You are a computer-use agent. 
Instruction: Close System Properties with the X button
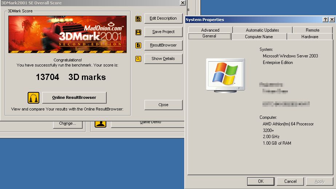coord(332,20)
